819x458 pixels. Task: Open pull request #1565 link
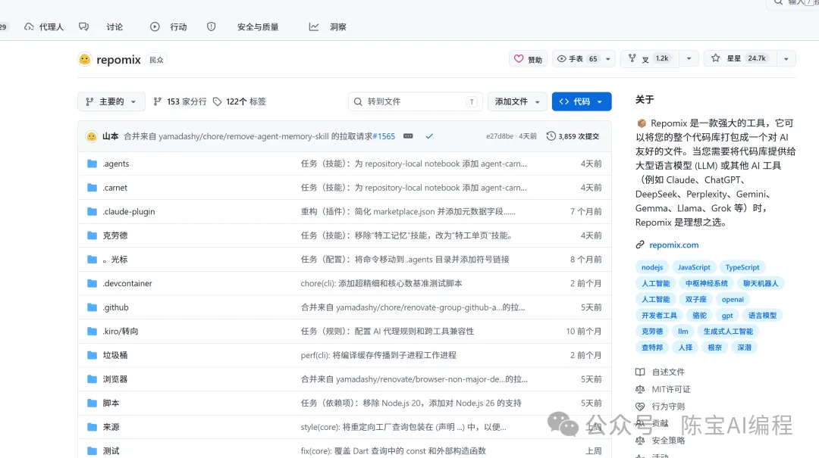point(384,136)
